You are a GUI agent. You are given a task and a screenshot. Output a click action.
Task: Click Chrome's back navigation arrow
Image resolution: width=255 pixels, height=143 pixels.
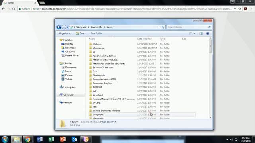click(x=4, y=9)
